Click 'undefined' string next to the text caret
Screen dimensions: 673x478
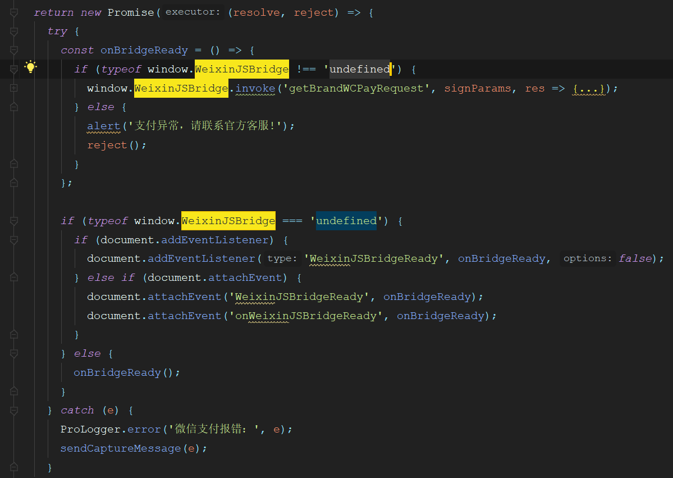click(360, 69)
